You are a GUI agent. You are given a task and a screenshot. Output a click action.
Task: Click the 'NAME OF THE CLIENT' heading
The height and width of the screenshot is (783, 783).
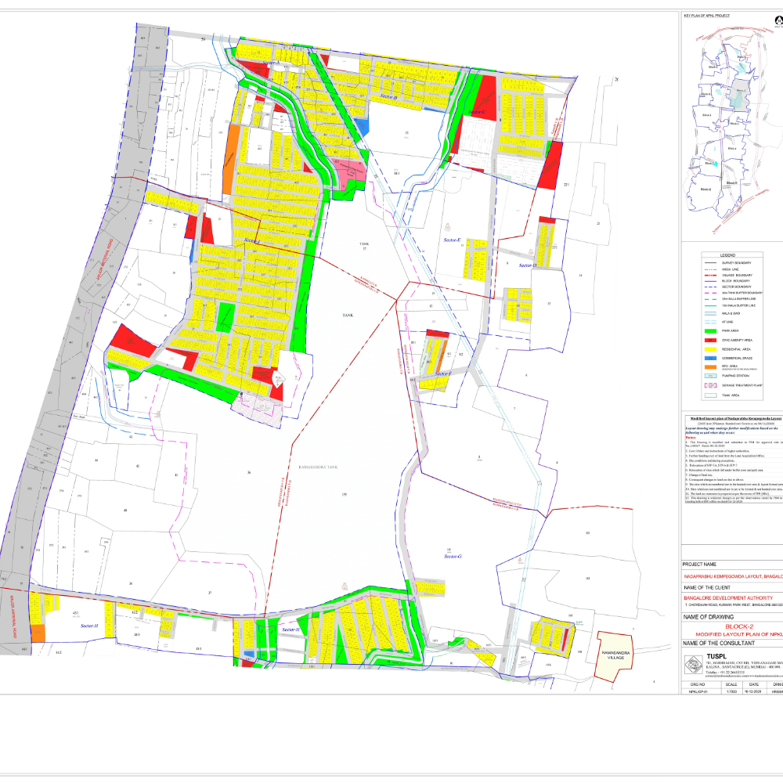[x=707, y=588]
